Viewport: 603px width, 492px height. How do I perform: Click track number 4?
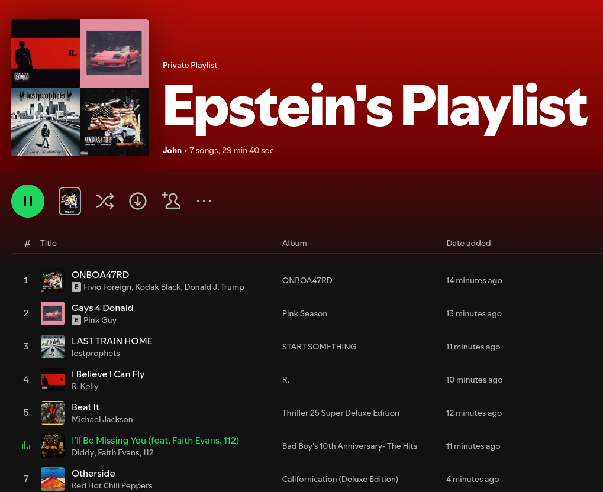(26, 380)
